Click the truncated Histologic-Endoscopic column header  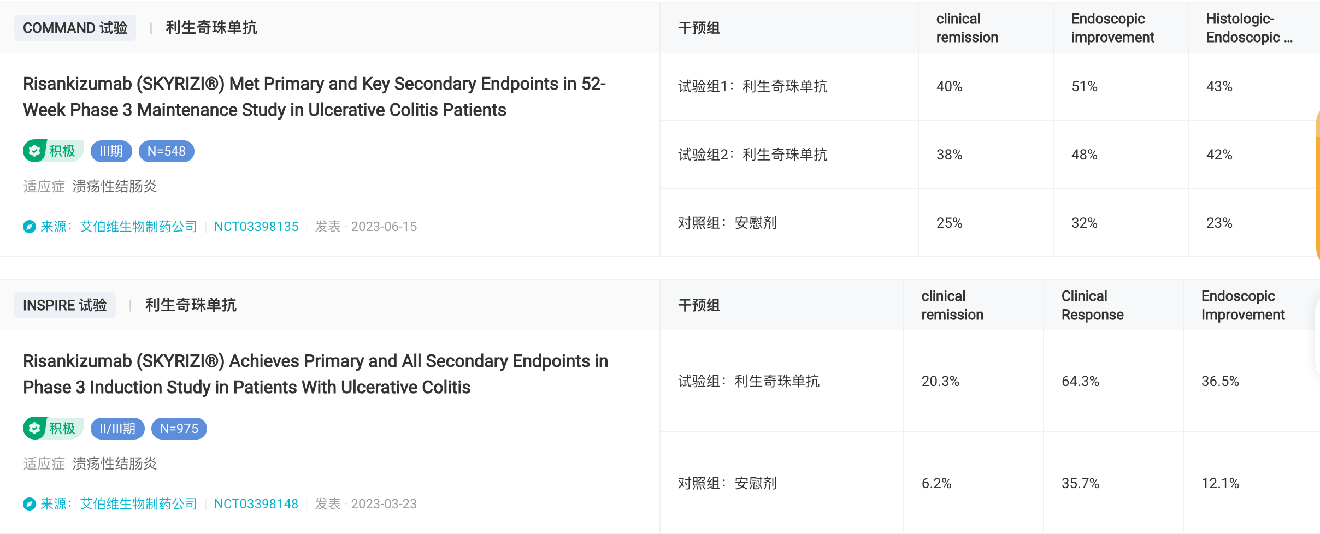[1250, 28]
